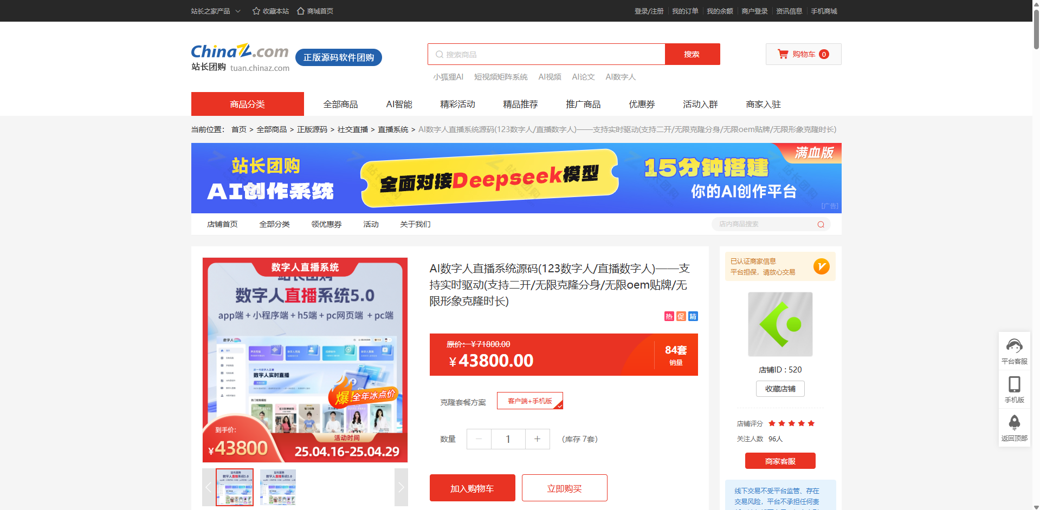1040x510 pixels.
Task: Open the AI智能 nav item
Action: click(x=399, y=104)
